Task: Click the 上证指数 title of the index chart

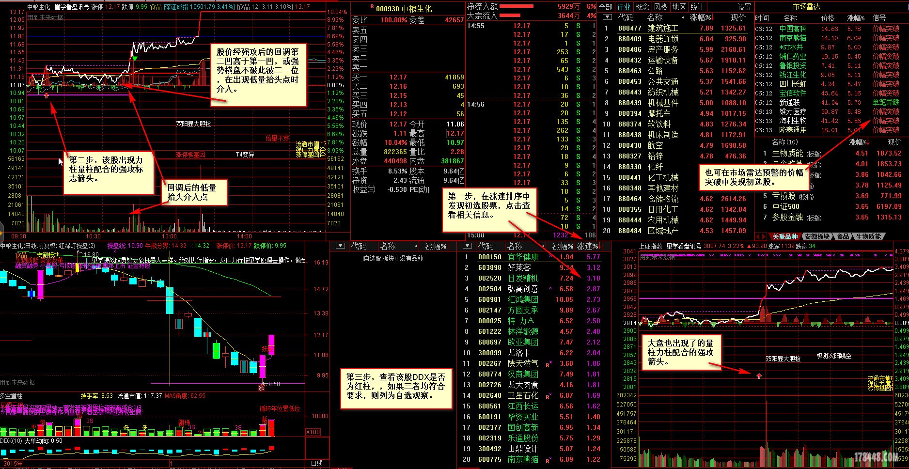Action: pos(650,246)
